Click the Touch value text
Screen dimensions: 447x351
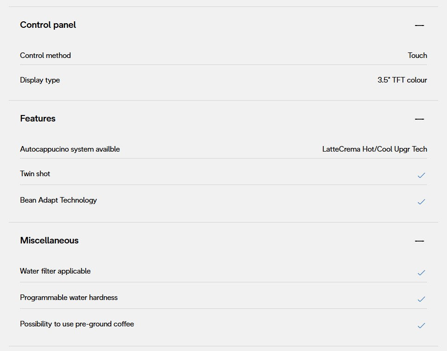click(x=417, y=56)
